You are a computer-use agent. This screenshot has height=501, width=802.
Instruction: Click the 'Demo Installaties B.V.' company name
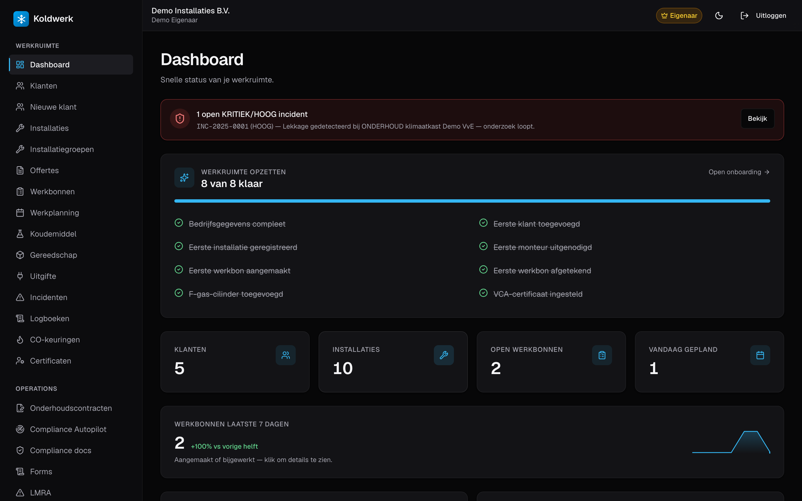click(190, 11)
